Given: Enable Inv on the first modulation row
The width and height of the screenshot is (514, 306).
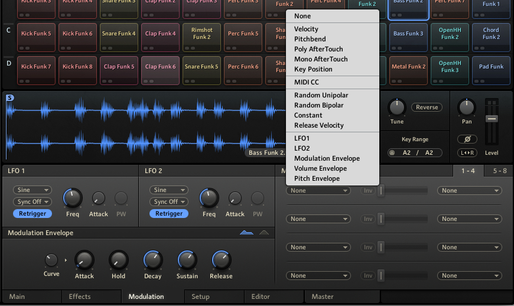Looking at the screenshot, I should pos(368,190).
